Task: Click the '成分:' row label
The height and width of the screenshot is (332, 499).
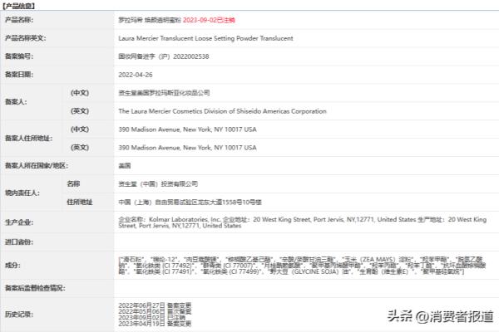Action: click(x=12, y=265)
